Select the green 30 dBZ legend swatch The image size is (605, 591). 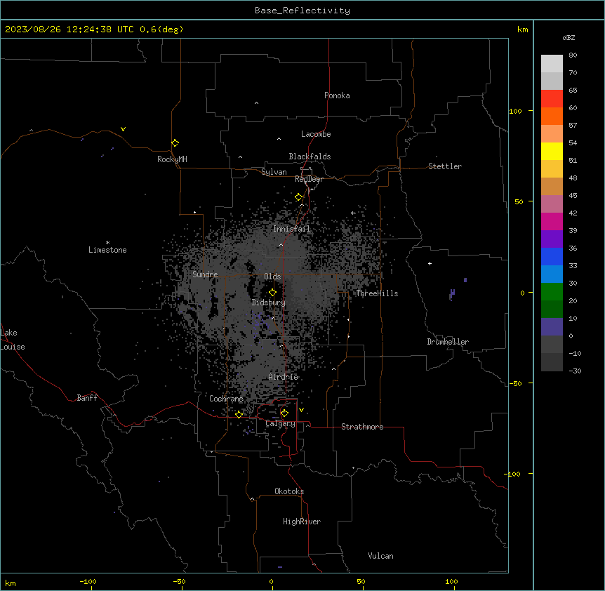point(552,292)
